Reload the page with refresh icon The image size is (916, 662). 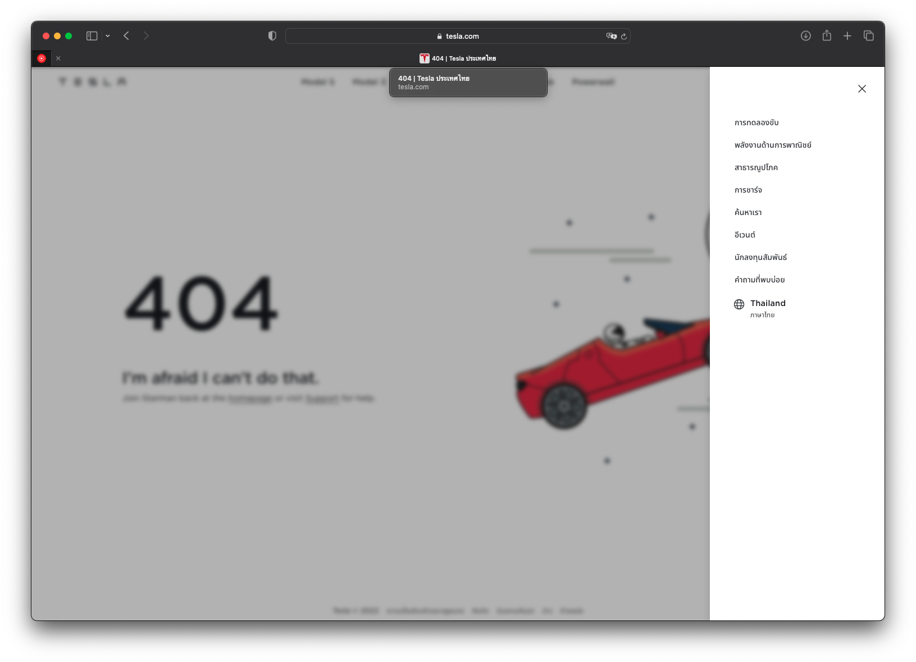624,36
